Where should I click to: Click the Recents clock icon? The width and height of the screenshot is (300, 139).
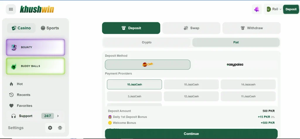tap(11, 95)
